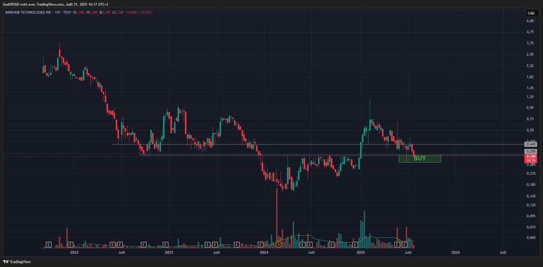Viewport: 543px width, 267px height.
Task: Click the 2026 label on time axis
Action: point(455,252)
